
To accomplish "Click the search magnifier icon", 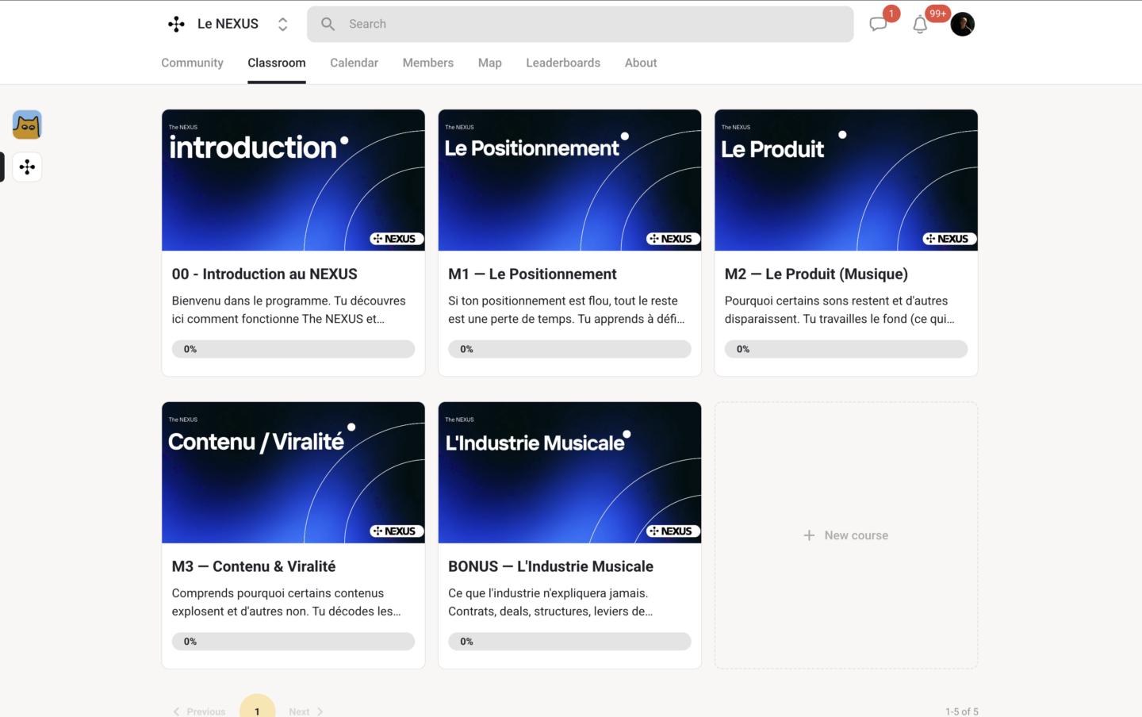I will click(328, 24).
